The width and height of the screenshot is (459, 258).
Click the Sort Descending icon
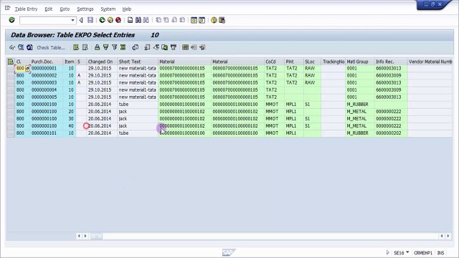point(105,47)
